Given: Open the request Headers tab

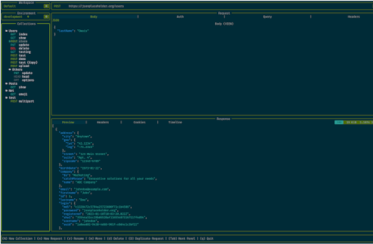Looking at the screenshot, I should pyautogui.click(x=353, y=17).
